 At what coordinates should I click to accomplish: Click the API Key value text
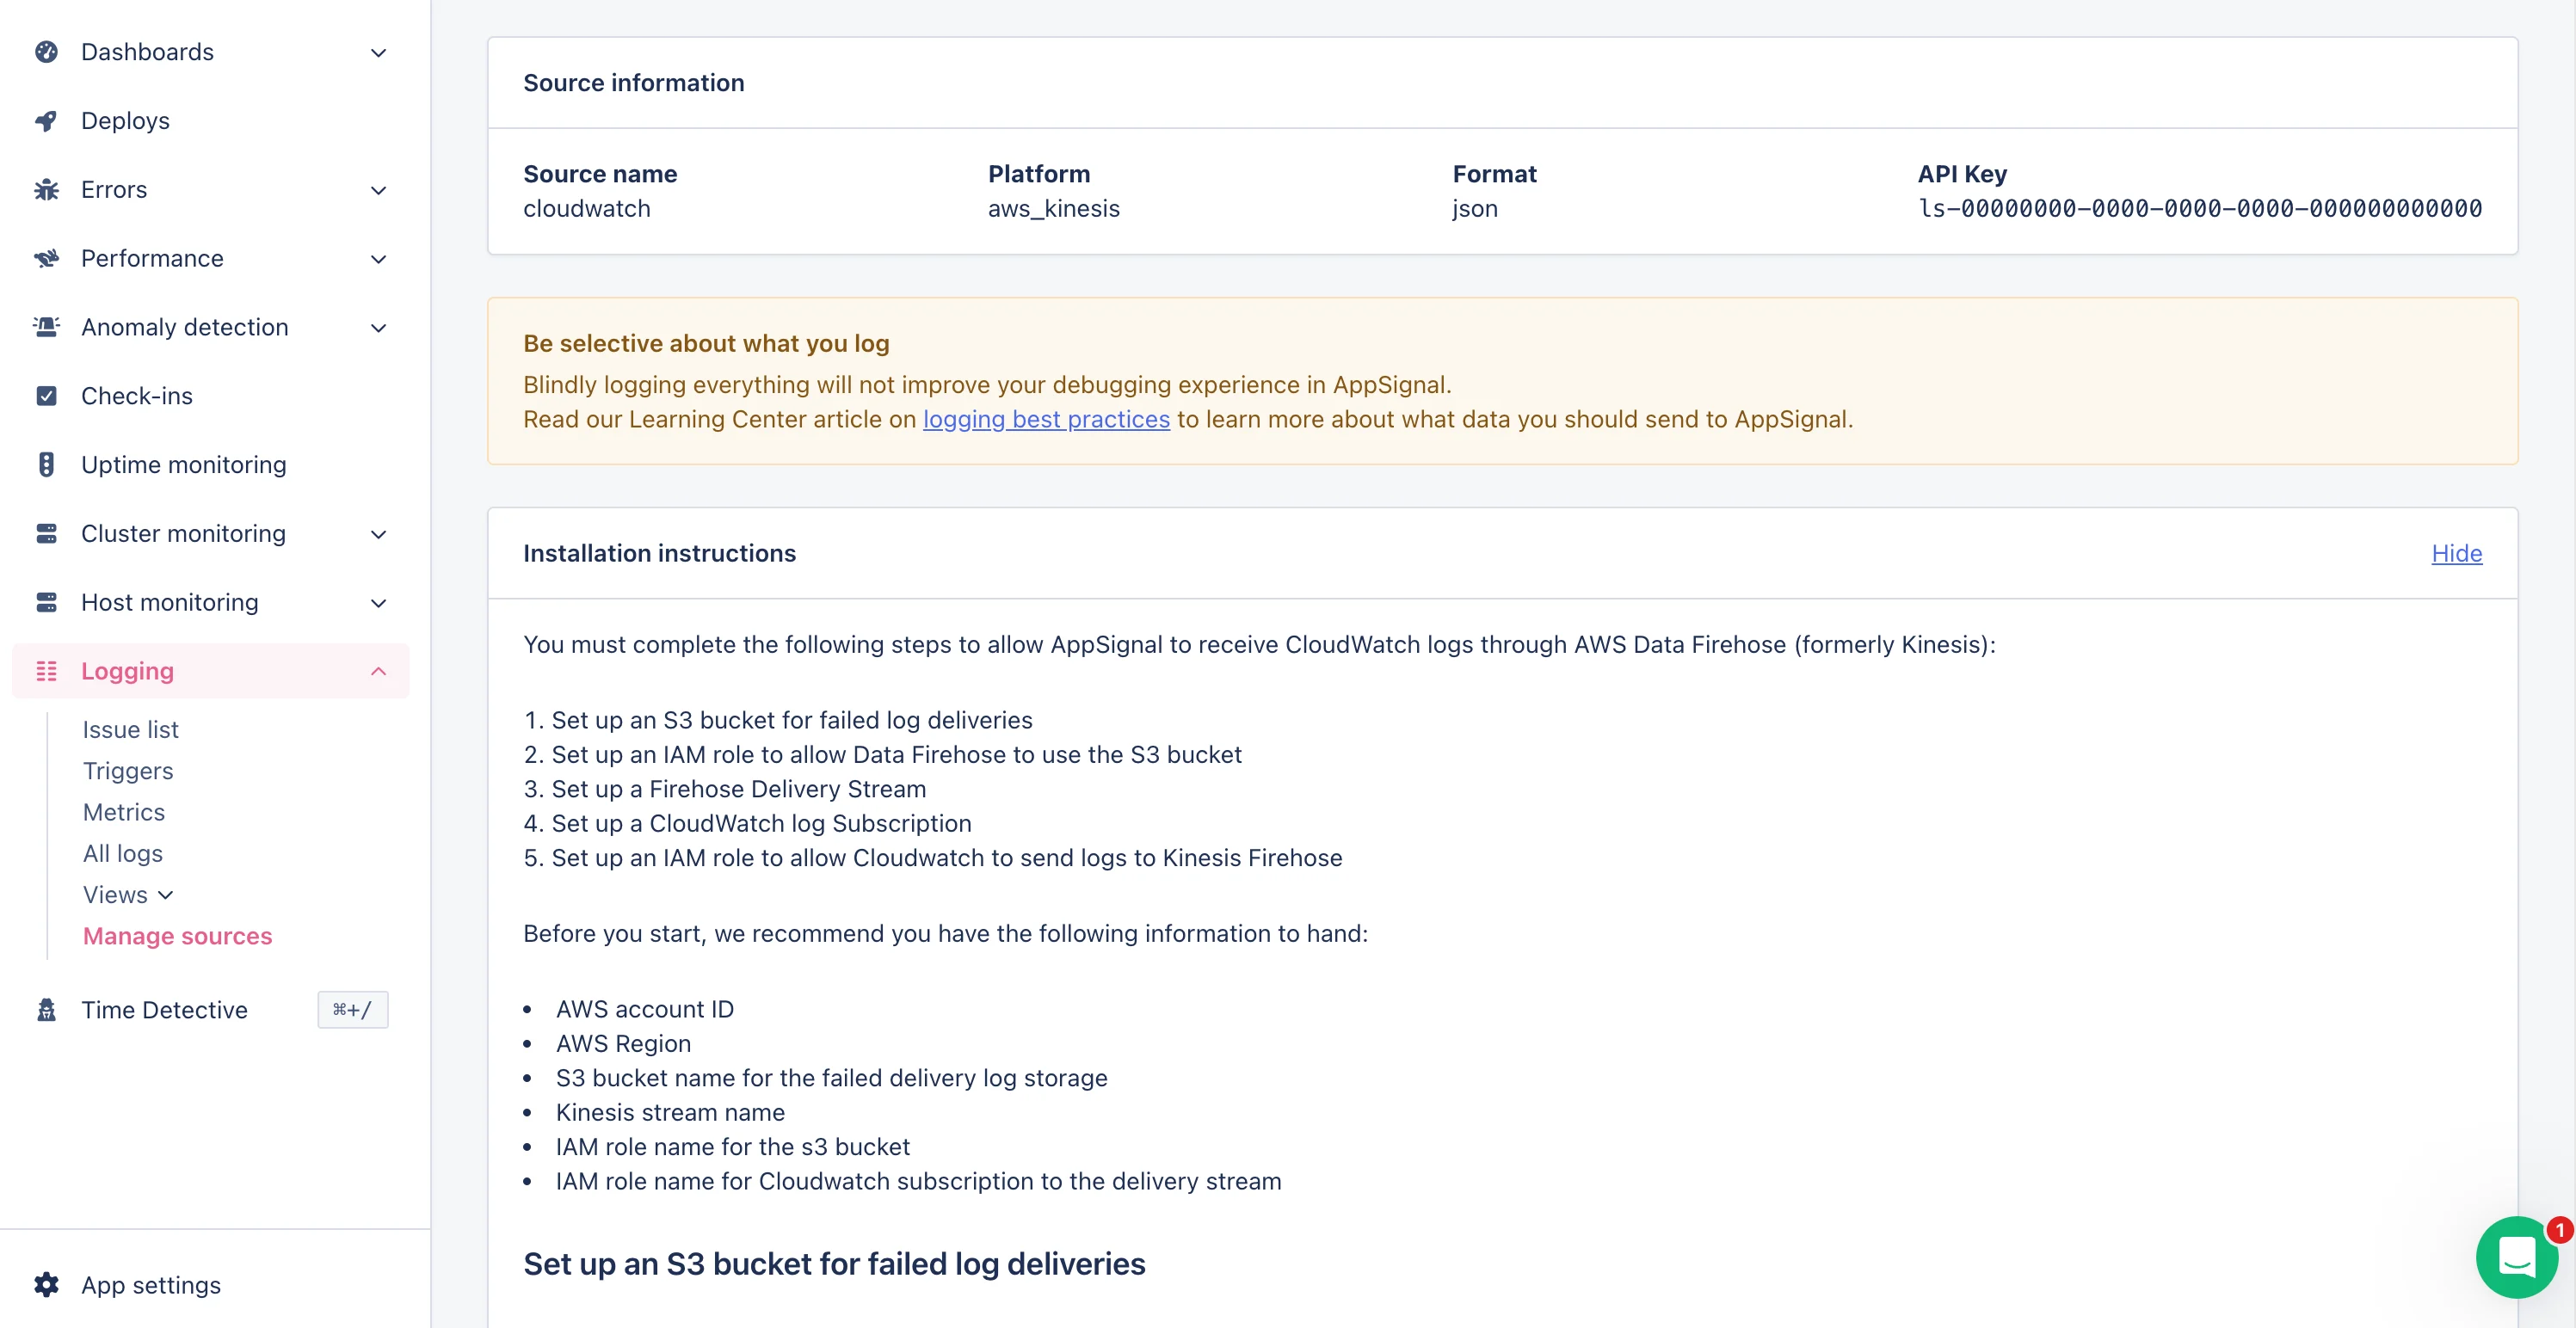coord(2199,209)
